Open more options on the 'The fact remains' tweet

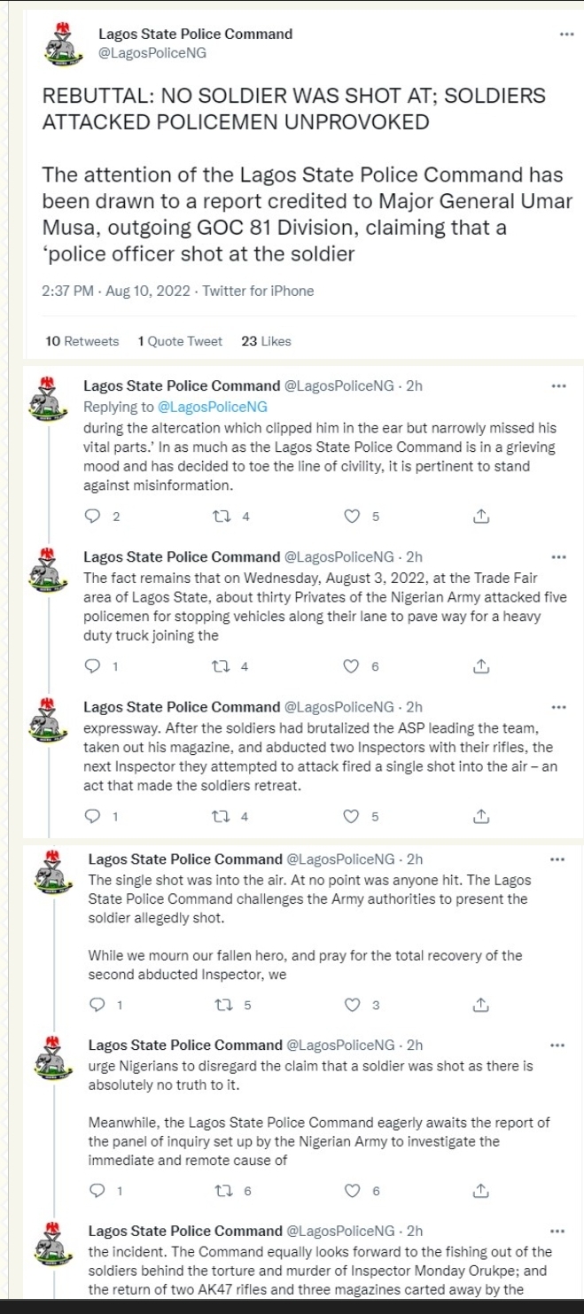click(558, 557)
